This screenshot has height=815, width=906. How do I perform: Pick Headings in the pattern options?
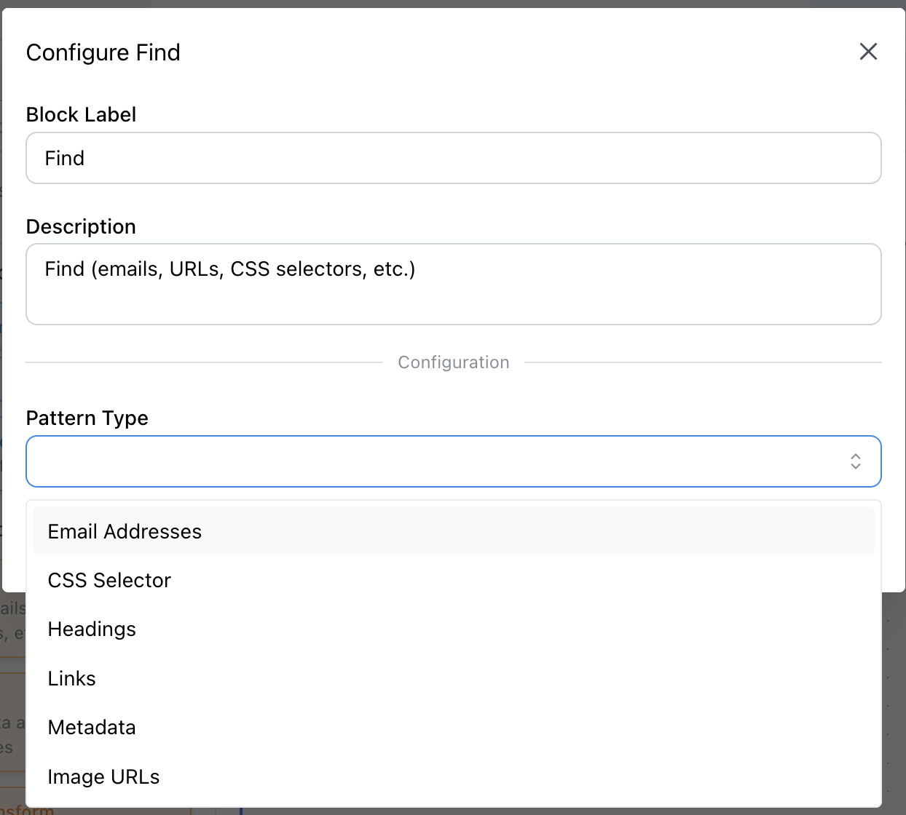point(92,629)
